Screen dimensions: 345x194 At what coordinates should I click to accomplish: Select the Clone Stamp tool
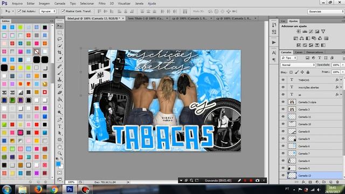(x=59, y=79)
